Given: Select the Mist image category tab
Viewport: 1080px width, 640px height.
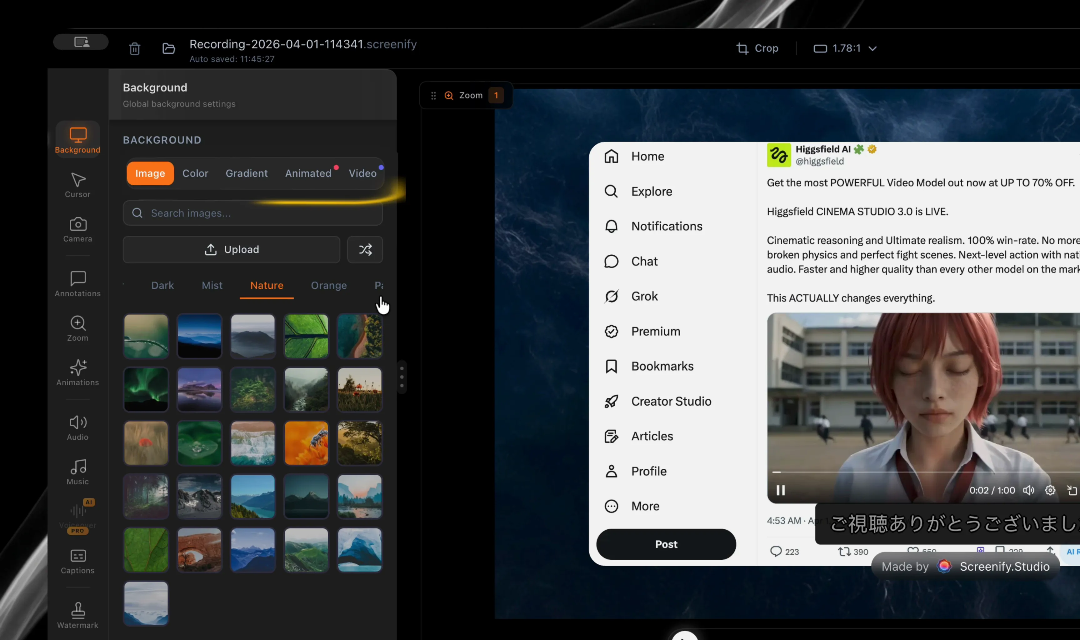Looking at the screenshot, I should click(x=212, y=286).
